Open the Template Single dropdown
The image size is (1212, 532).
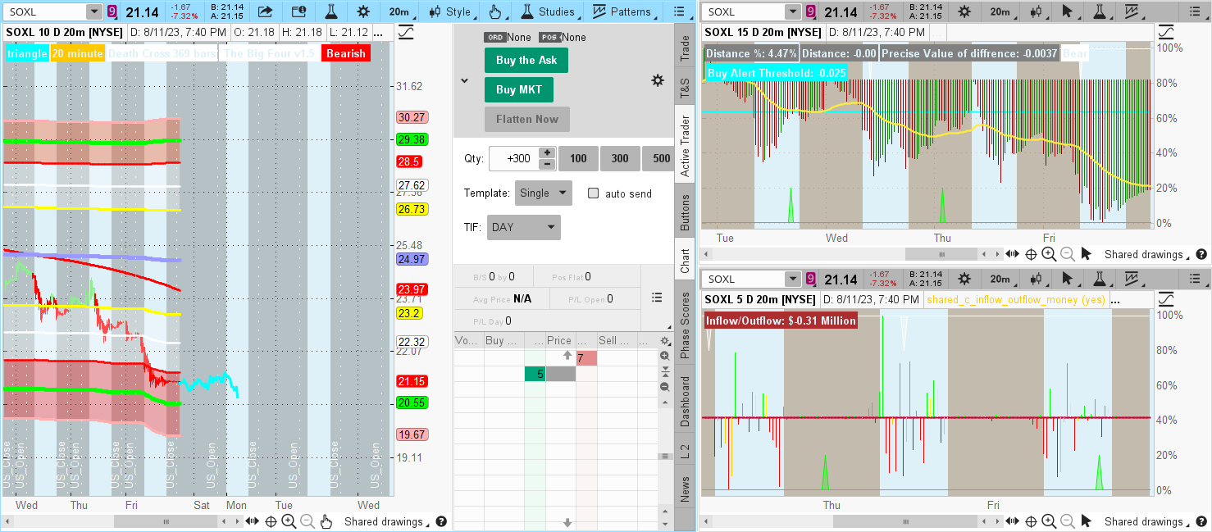[x=544, y=193]
